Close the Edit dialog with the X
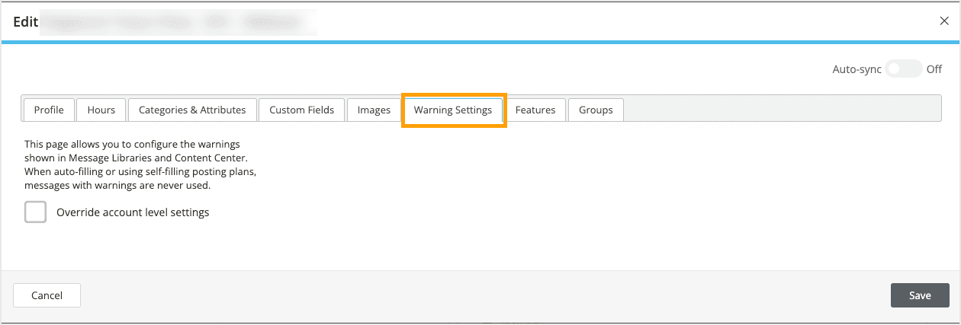 click(x=944, y=21)
